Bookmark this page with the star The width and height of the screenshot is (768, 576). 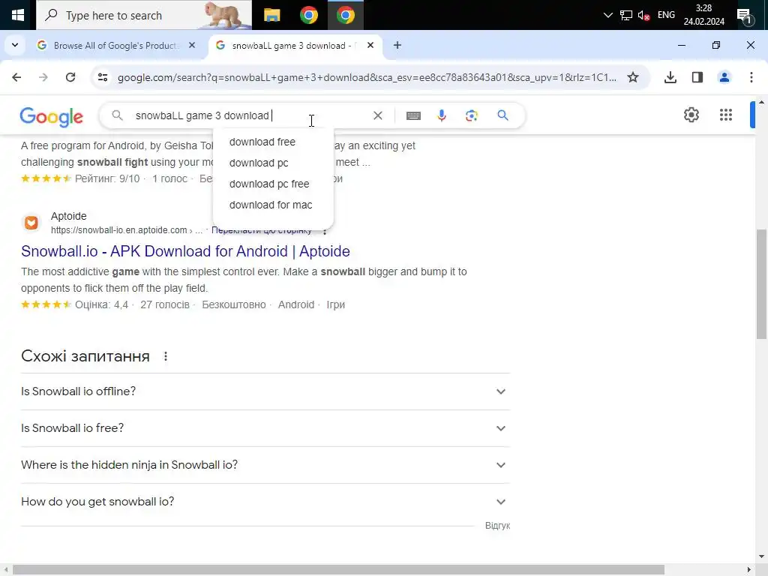tap(633, 77)
